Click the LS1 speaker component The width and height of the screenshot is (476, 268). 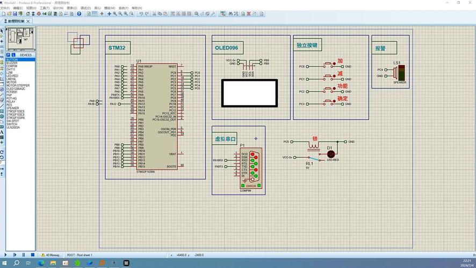pyautogui.click(x=399, y=73)
